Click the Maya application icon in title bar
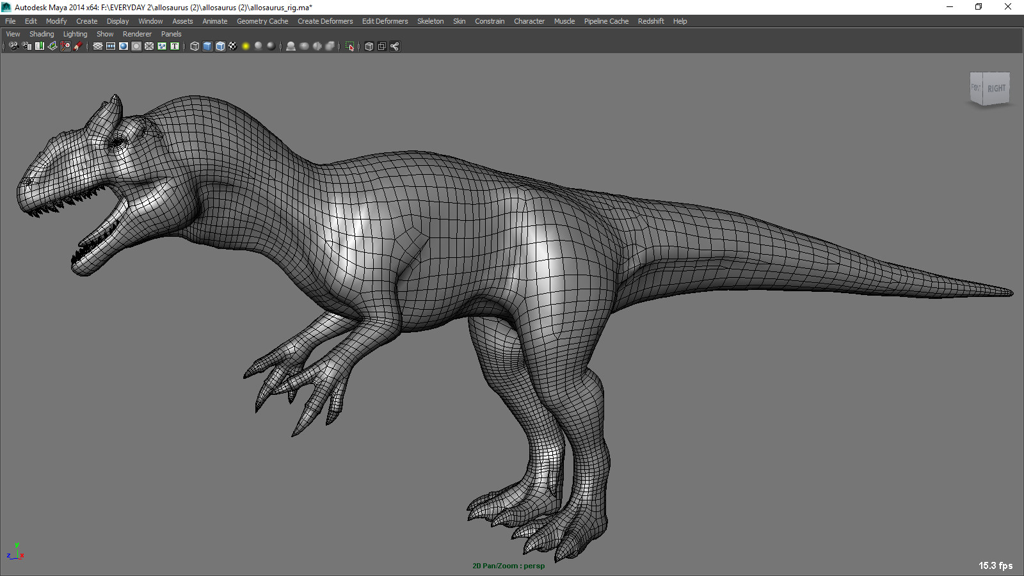 point(6,7)
